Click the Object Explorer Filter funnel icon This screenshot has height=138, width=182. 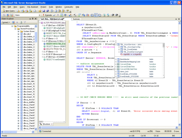(25, 22)
